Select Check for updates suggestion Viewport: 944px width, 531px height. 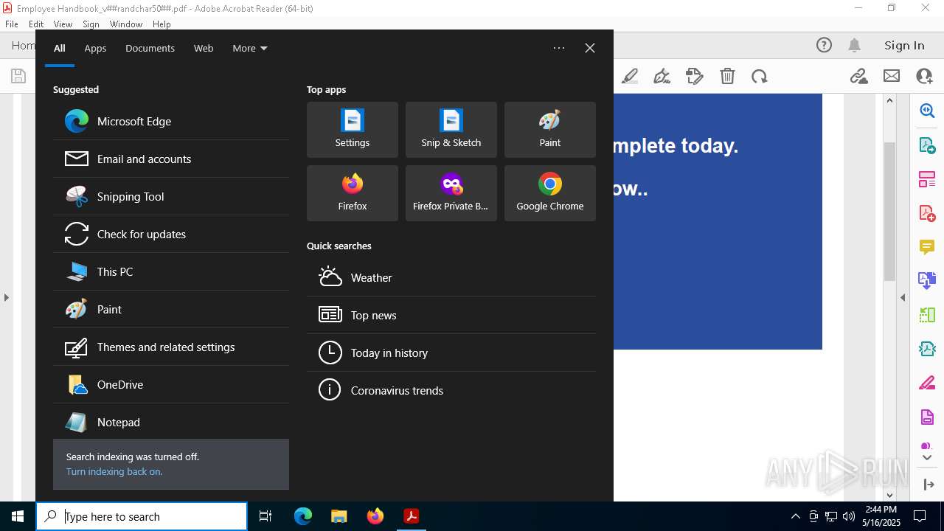pyautogui.click(x=171, y=234)
